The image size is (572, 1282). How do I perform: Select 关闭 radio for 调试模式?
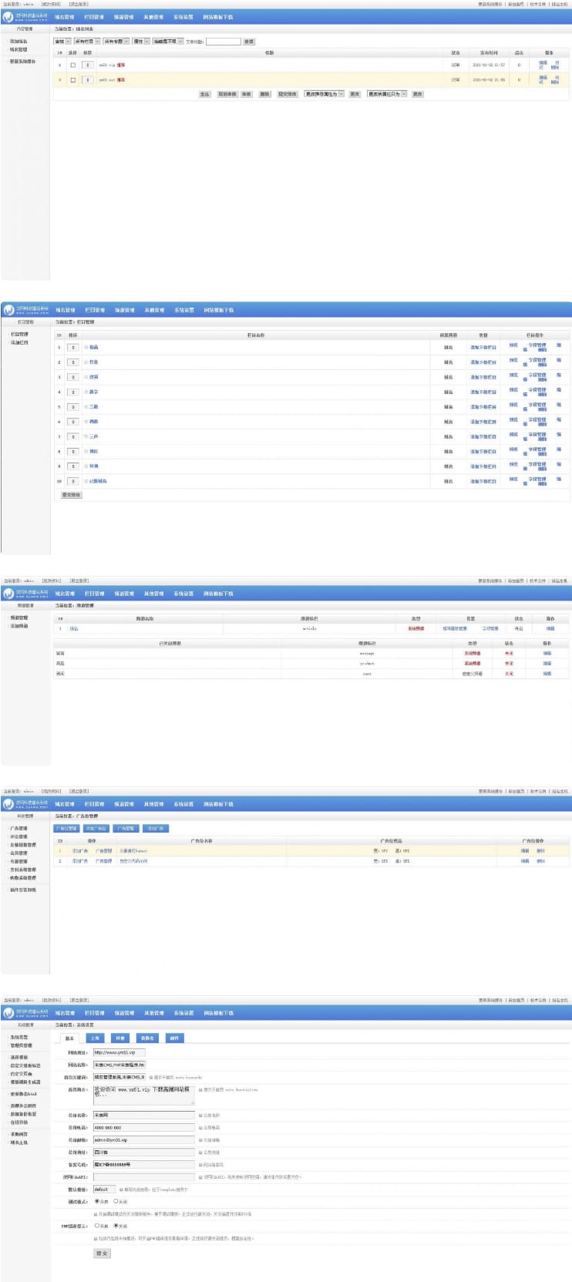point(116,1201)
